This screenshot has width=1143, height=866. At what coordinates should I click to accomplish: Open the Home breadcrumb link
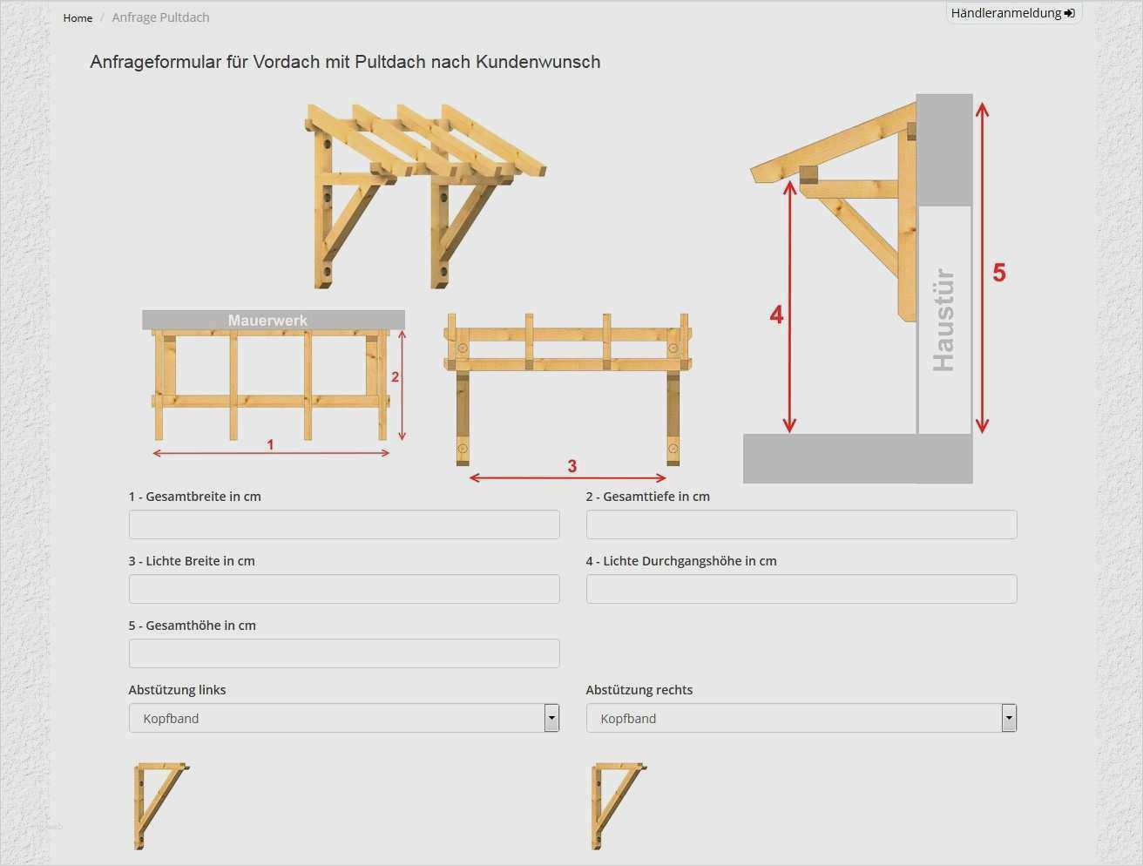click(x=78, y=17)
